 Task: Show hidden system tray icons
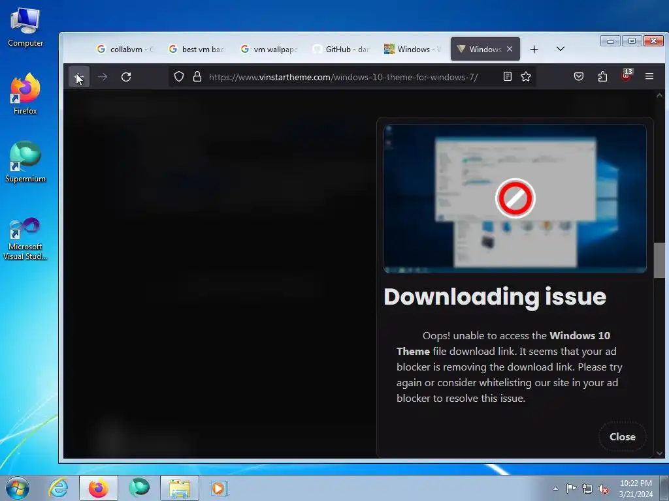point(555,489)
